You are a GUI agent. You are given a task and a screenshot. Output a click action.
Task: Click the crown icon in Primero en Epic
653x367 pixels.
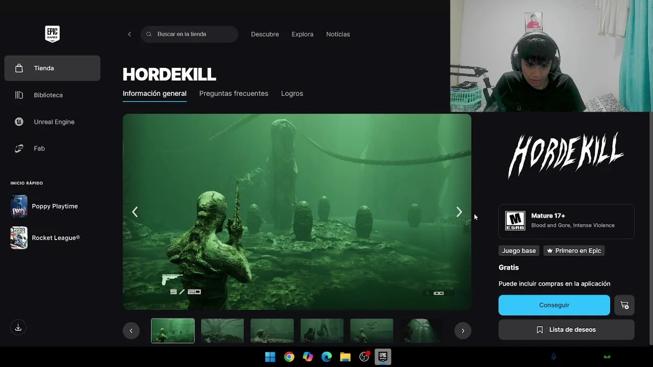[x=550, y=251]
